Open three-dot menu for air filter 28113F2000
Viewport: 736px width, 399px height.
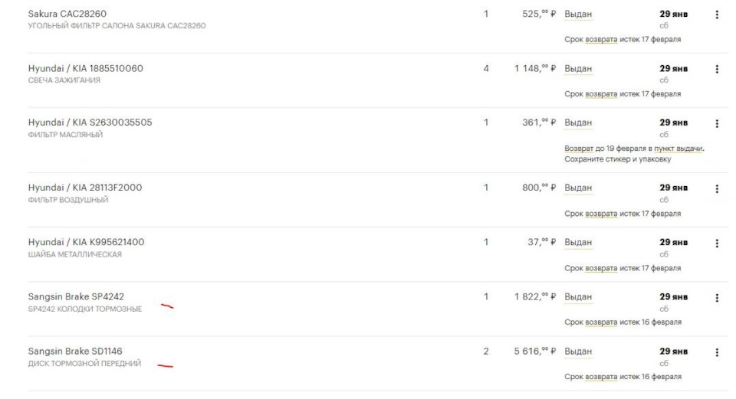coord(717,188)
